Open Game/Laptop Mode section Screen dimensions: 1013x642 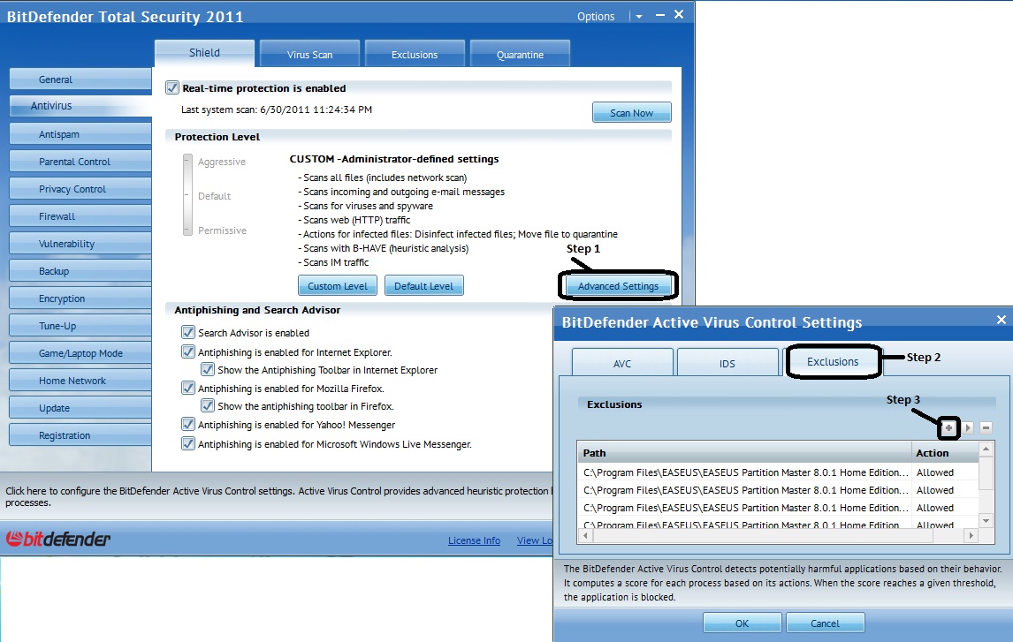point(80,353)
